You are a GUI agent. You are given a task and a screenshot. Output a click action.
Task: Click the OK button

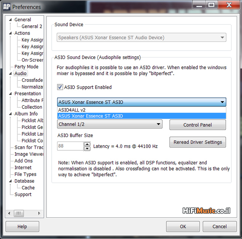click(x=183, y=226)
